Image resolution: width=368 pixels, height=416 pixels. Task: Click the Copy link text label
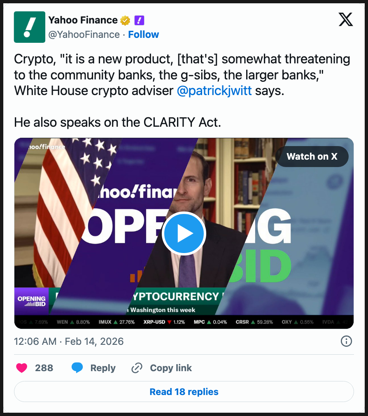pos(171,368)
